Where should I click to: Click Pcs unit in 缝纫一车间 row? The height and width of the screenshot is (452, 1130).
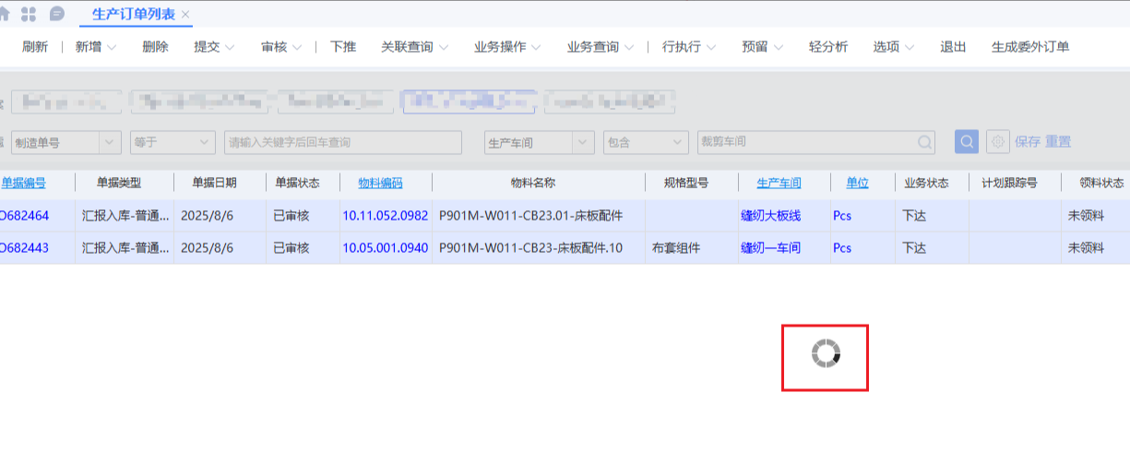[842, 248]
